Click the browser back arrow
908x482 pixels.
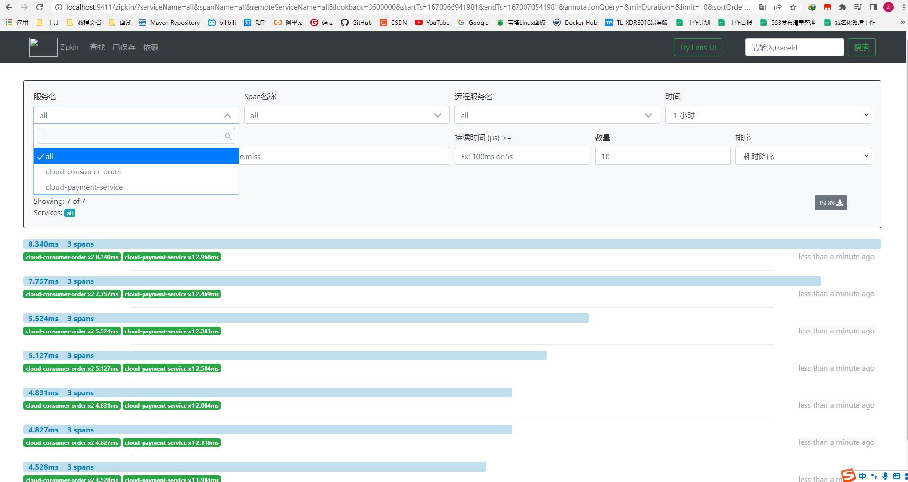pyautogui.click(x=9, y=7)
